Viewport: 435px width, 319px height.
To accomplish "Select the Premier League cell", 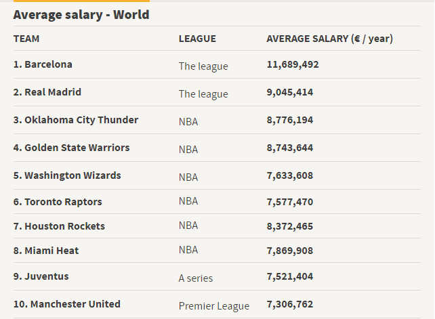I will 214,306.
